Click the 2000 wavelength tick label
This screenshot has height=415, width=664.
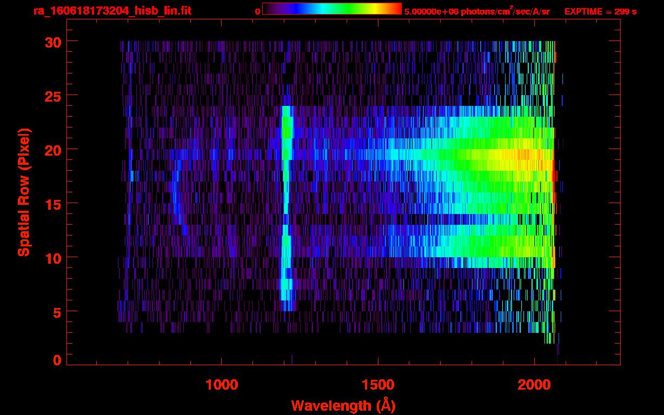(x=534, y=385)
